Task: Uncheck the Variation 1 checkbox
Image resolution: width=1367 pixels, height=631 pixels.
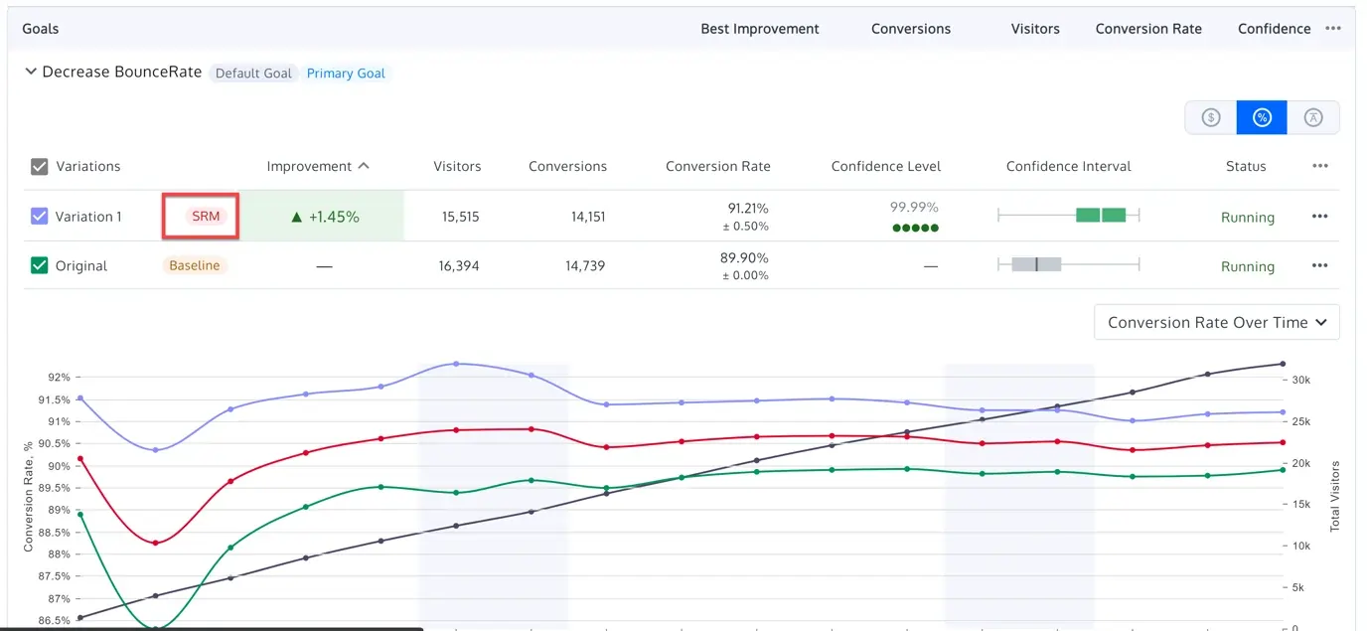Action: tap(40, 216)
